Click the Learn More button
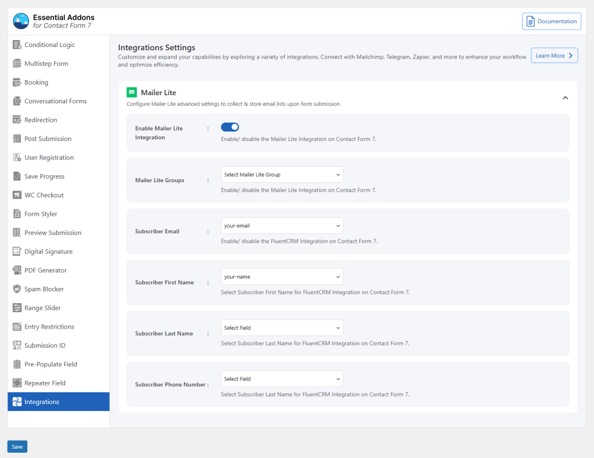 (554, 55)
